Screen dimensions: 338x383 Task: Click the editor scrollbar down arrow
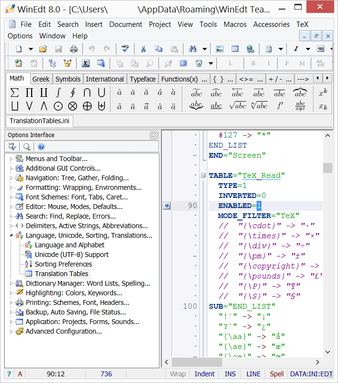pos(327,352)
